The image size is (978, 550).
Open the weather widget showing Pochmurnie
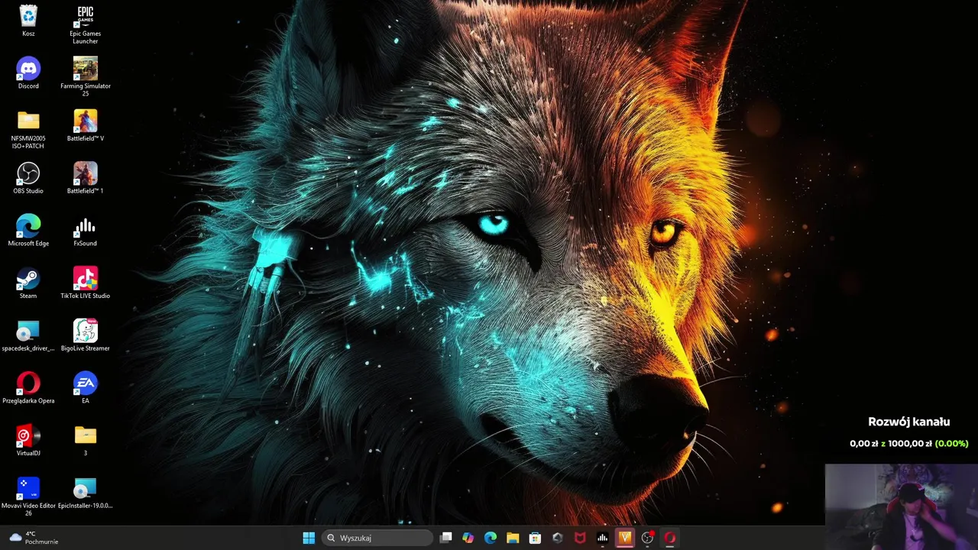coord(34,538)
